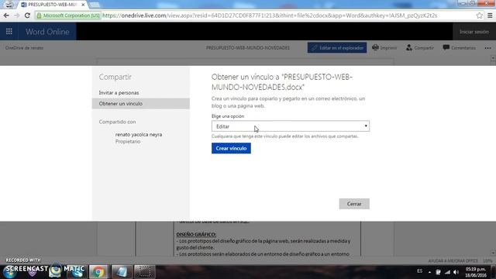Open Chrome from the taskbar
This screenshot has width=496, height=279.
(x=98, y=271)
